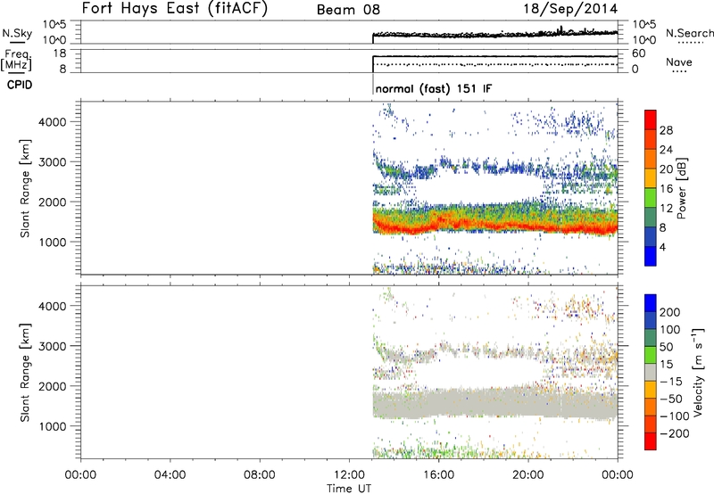Click the red segment of power colorbar

651,119
